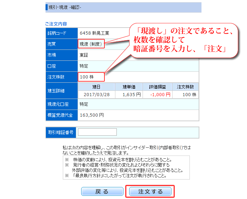Select the ご注文内容 section heading
Image resolution: width=247 pixels, height=199 pixels.
click(56, 24)
